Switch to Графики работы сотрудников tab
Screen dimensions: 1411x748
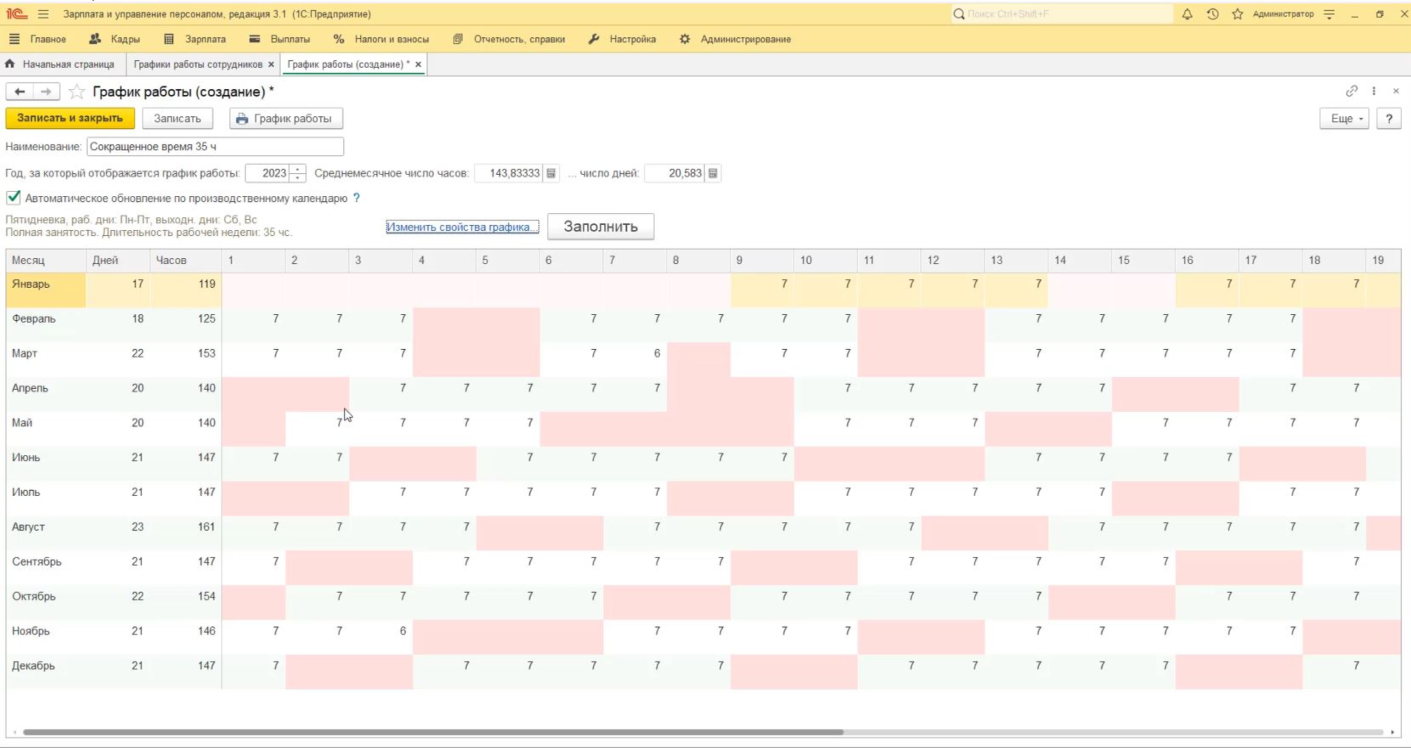[x=197, y=65]
